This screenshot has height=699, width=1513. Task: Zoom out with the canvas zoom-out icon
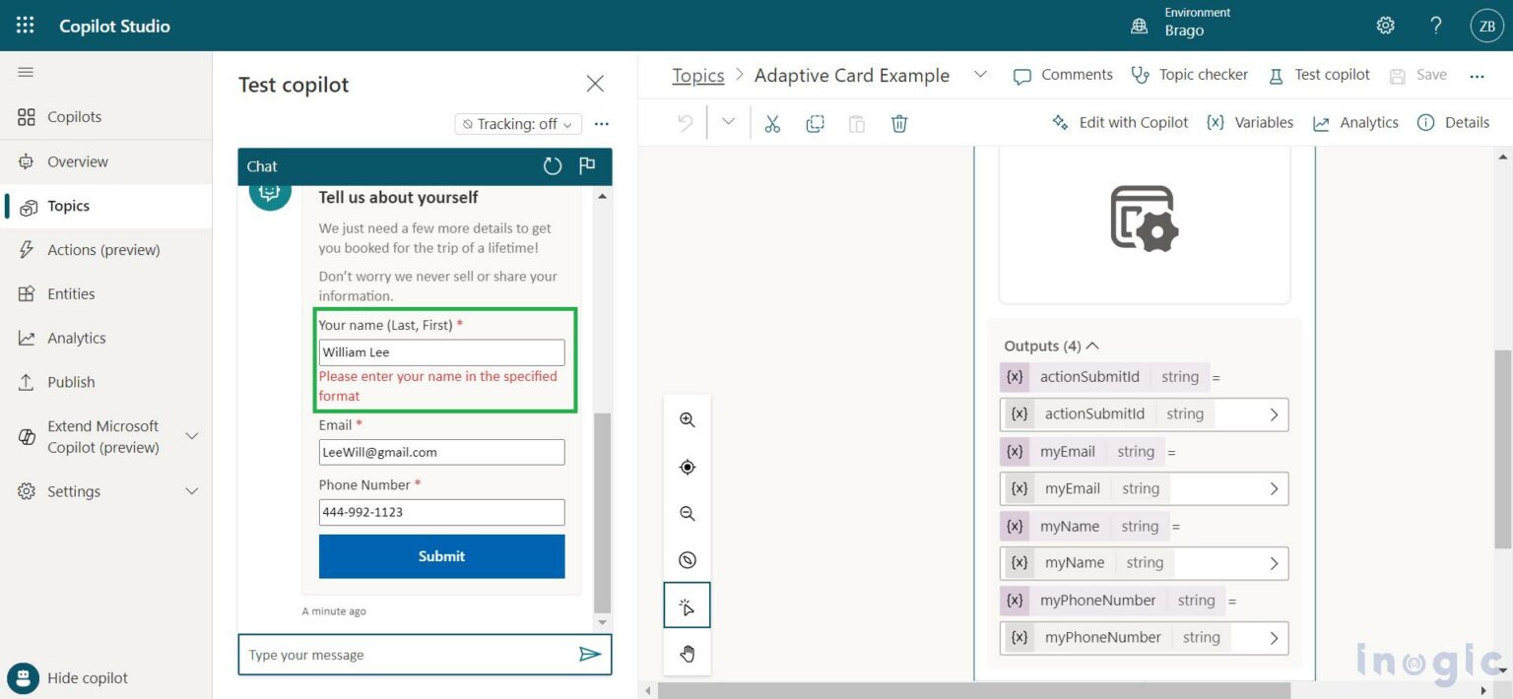(x=687, y=513)
